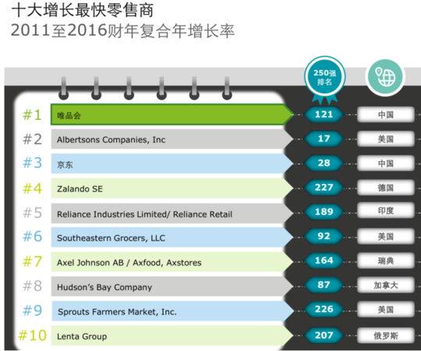Select the green 唯品会 bar

point(172,114)
